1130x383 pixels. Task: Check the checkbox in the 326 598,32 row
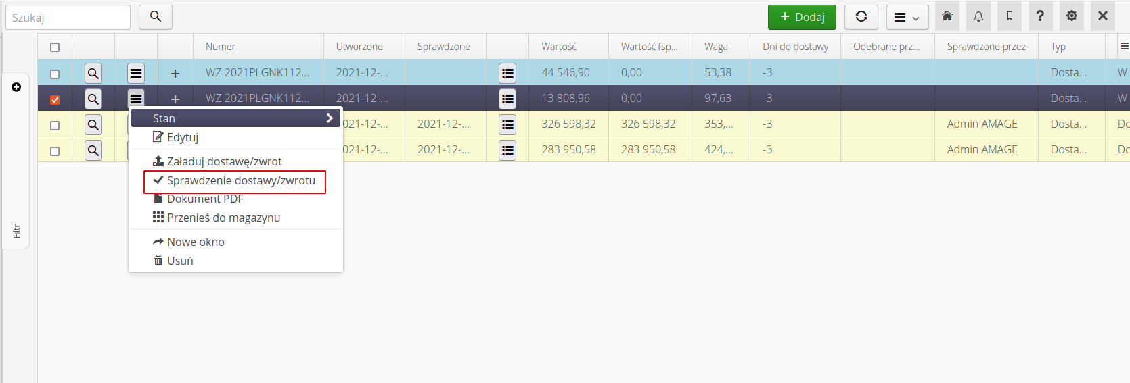(55, 126)
